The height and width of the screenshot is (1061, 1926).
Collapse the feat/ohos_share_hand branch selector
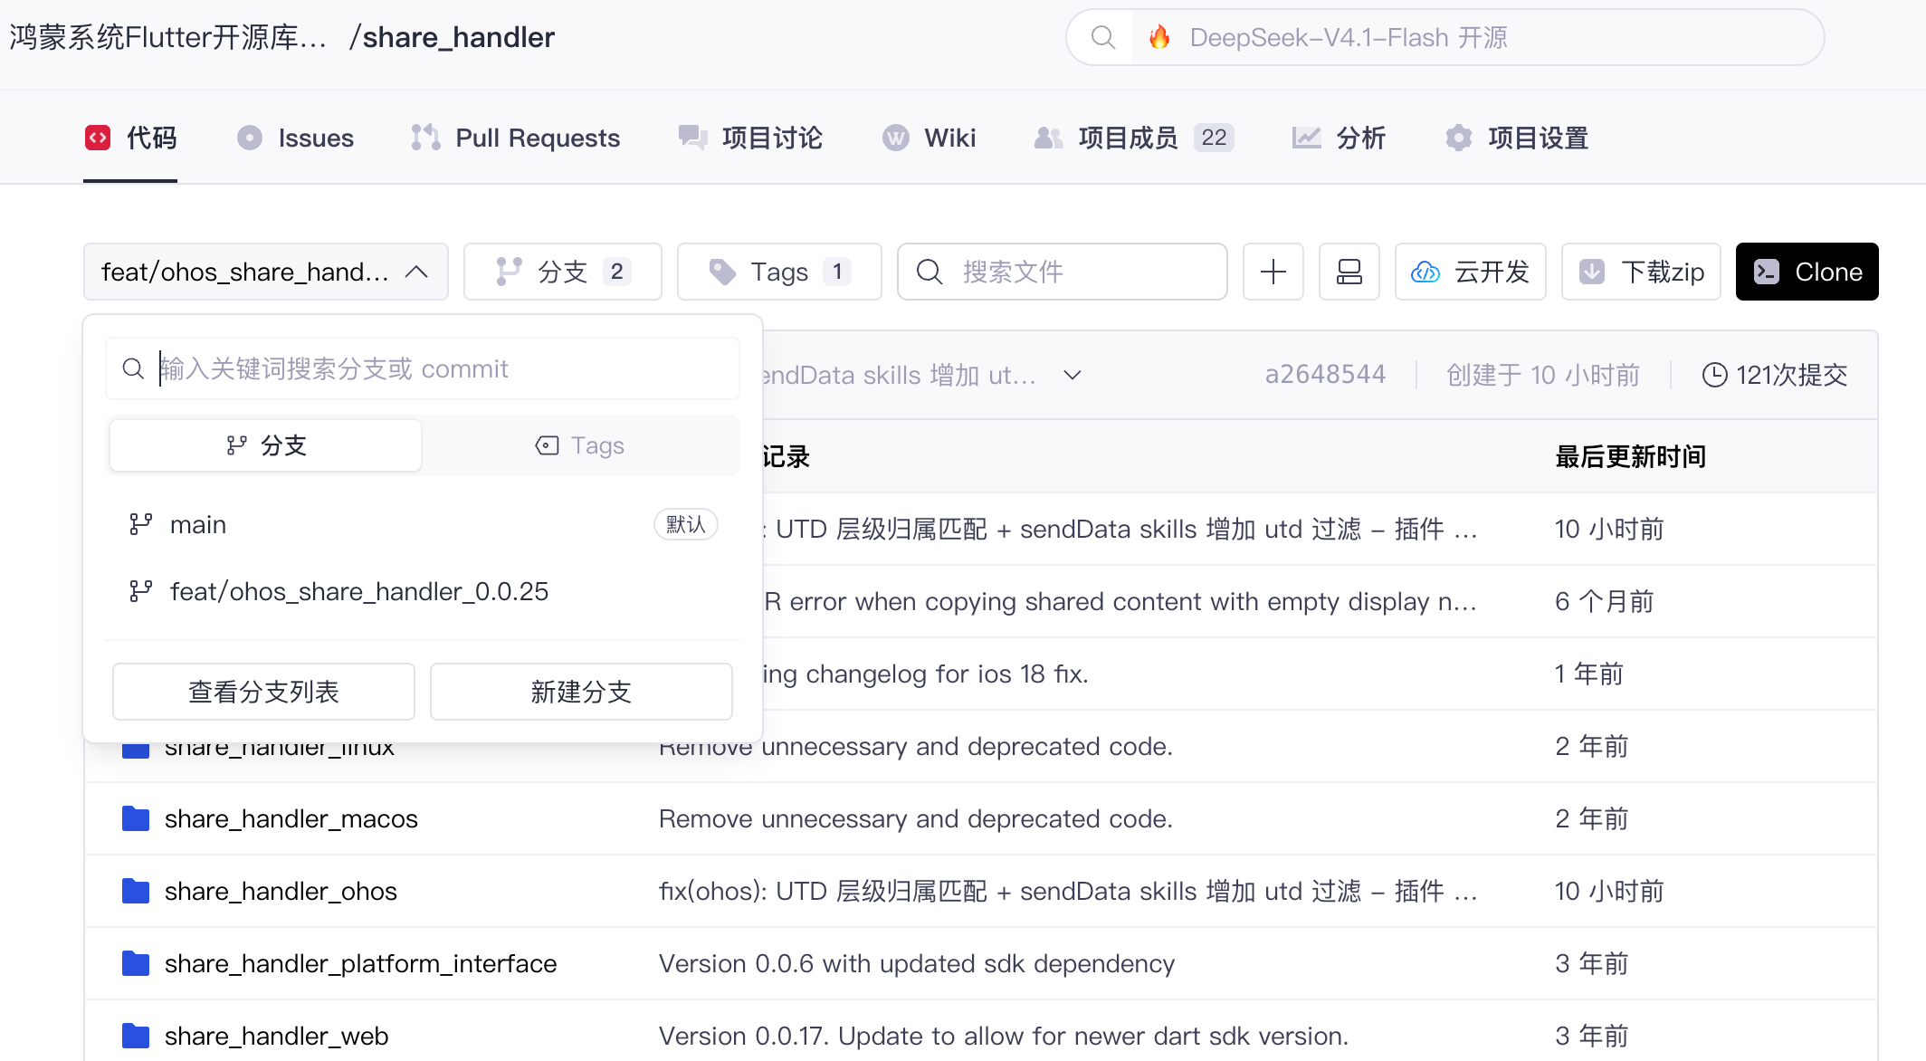(266, 272)
